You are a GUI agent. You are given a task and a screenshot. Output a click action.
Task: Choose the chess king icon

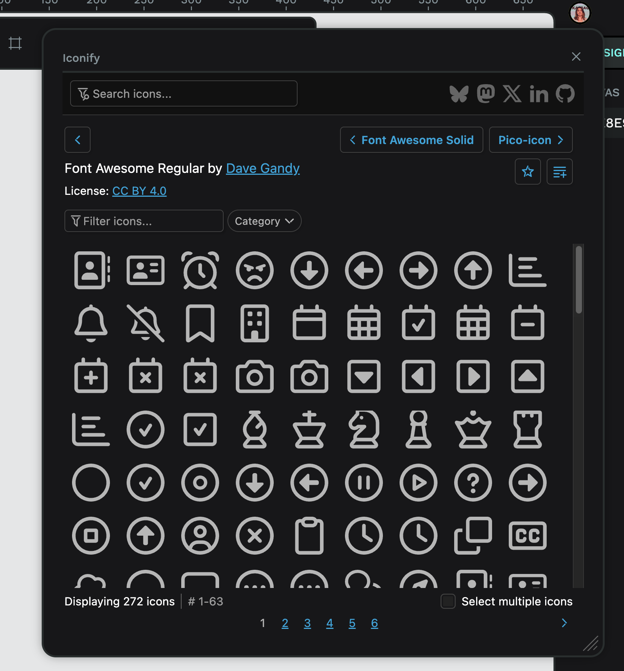(309, 430)
